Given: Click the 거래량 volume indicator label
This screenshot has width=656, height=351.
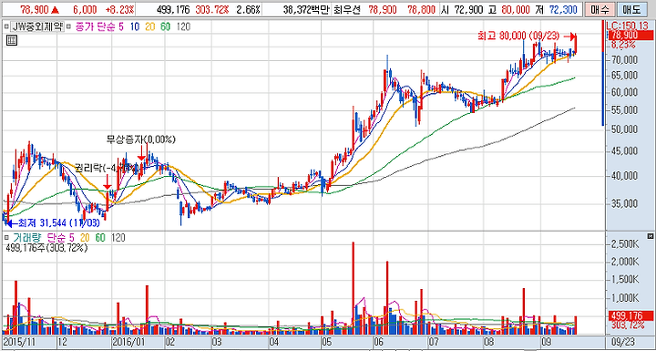Looking at the screenshot, I should tap(26, 237).
